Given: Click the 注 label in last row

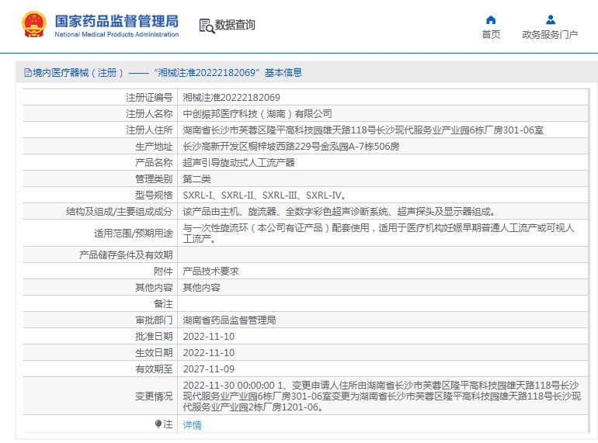Looking at the screenshot, I should 168,424.
